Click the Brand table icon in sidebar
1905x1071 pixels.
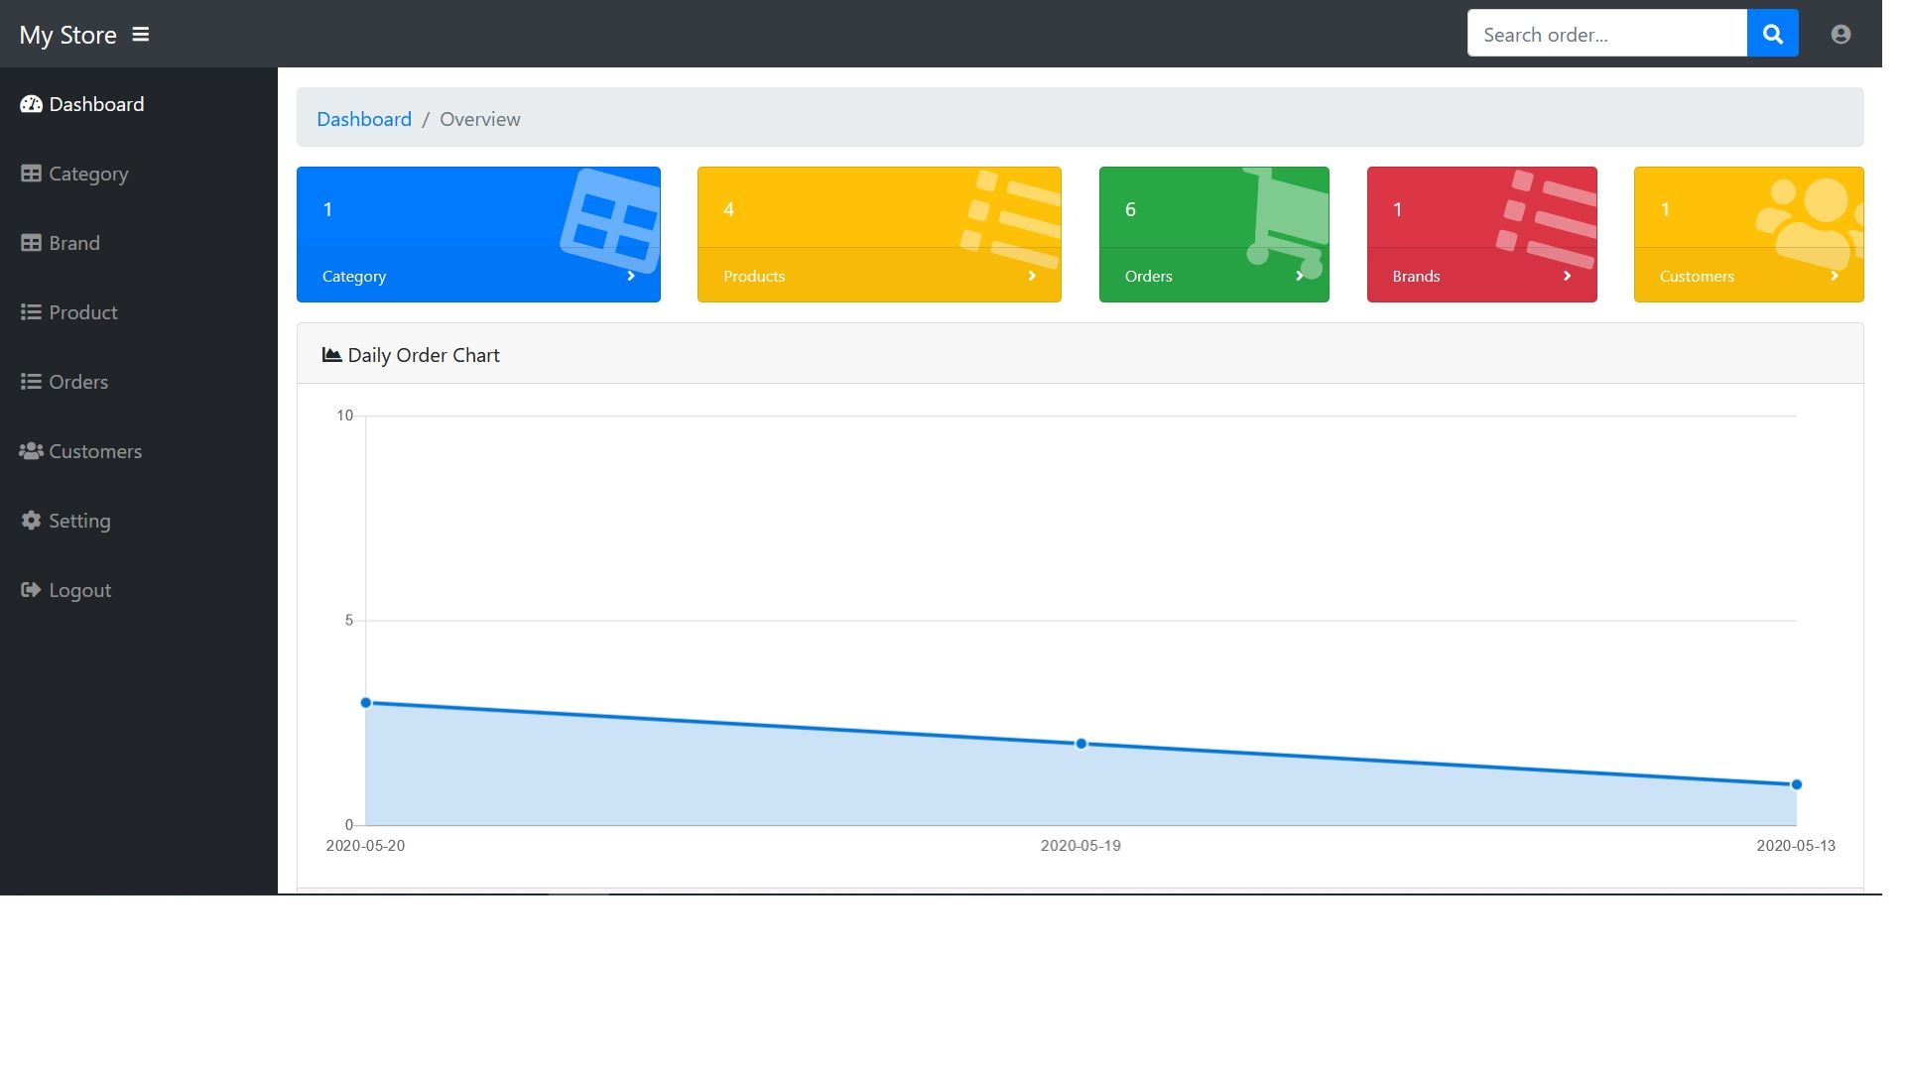coord(31,243)
